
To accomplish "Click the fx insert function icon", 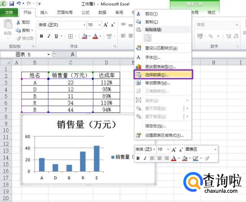I will click(x=73, y=54).
